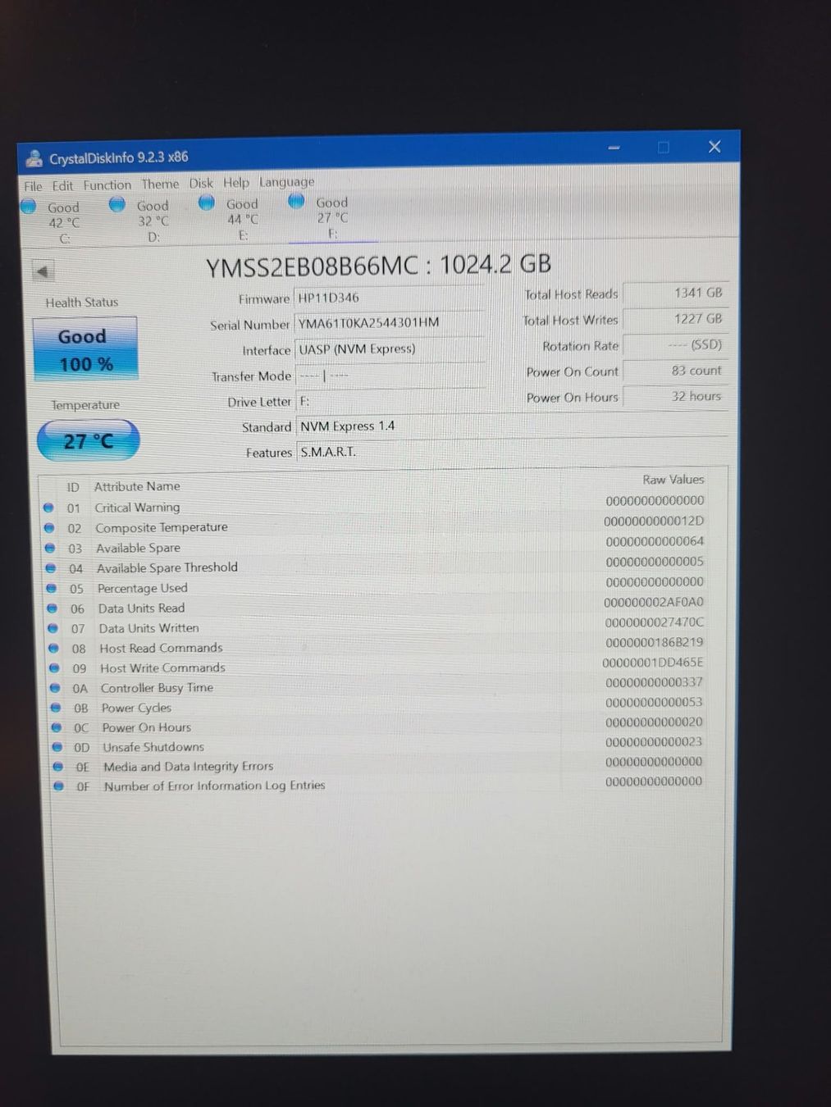The width and height of the screenshot is (831, 1107).
Task: Open the Edit menu
Action: (x=62, y=186)
